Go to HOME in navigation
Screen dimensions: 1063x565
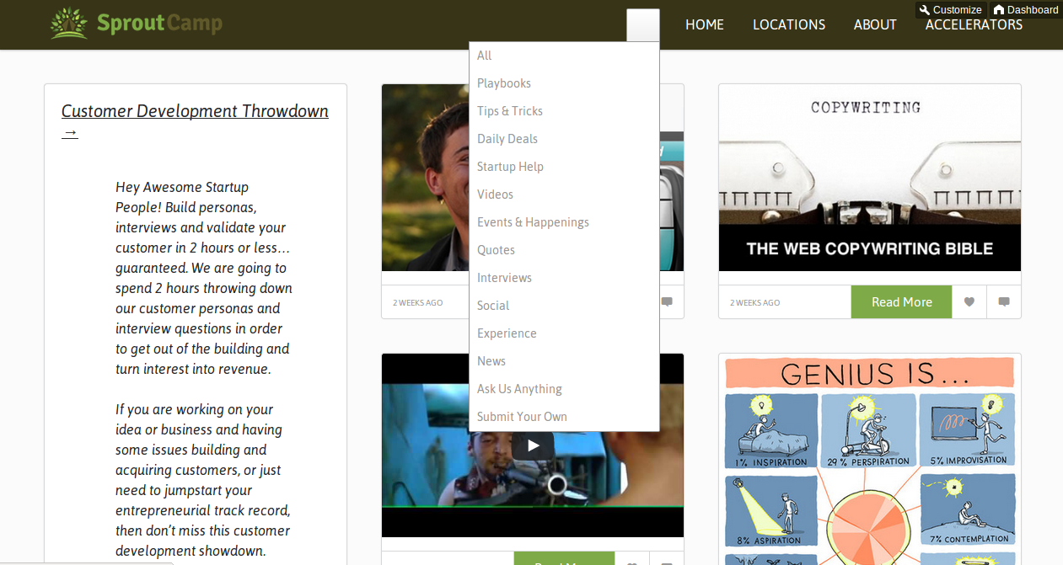(705, 24)
